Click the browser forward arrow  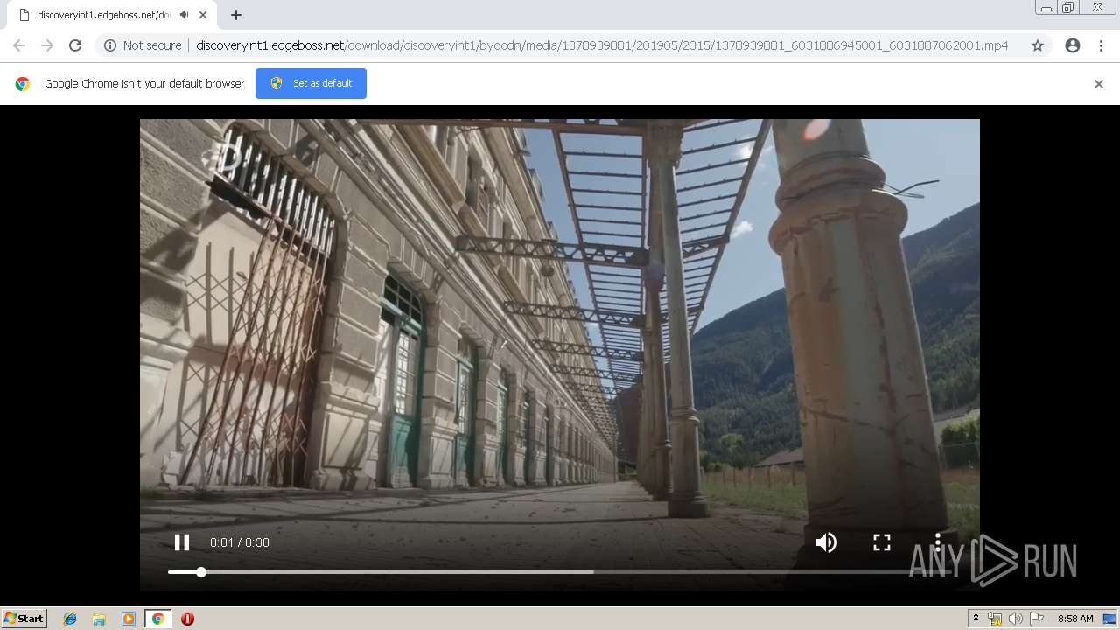pyautogui.click(x=47, y=45)
